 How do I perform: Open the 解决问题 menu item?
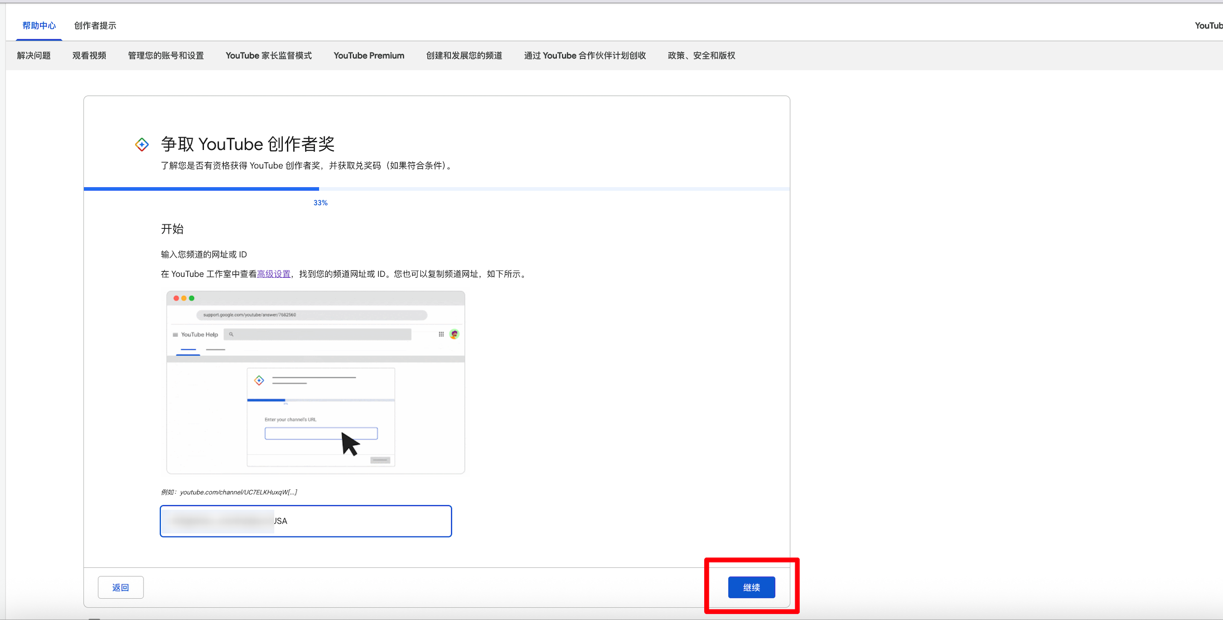click(x=34, y=55)
